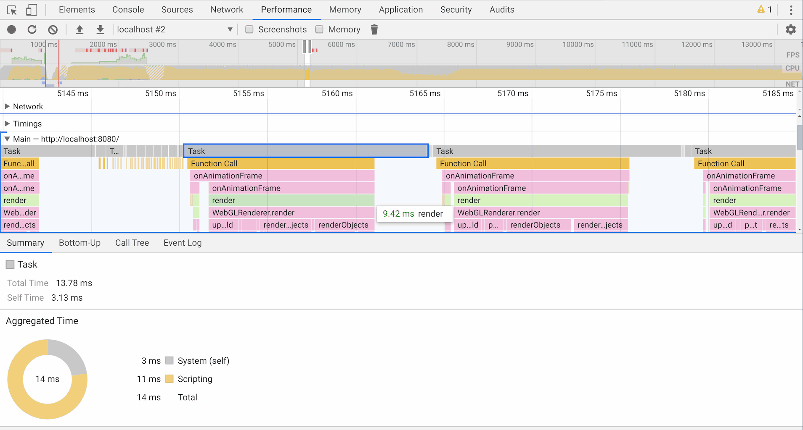Image resolution: width=803 pixels, height=430 pixels.
Task: Click the 5160 ms ruler label
Action: point(337,94)
